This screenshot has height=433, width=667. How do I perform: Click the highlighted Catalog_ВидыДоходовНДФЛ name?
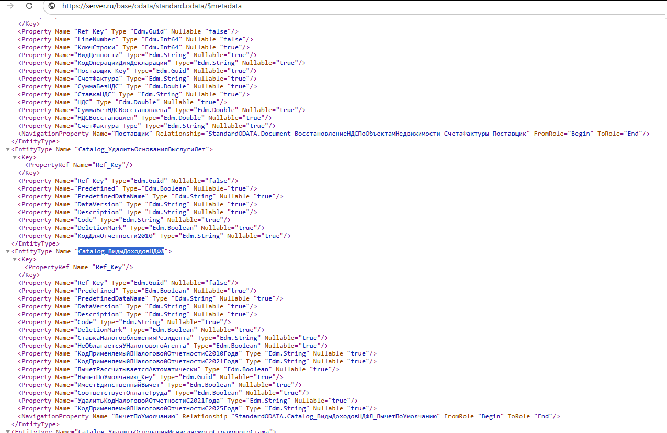coord(121,251)
